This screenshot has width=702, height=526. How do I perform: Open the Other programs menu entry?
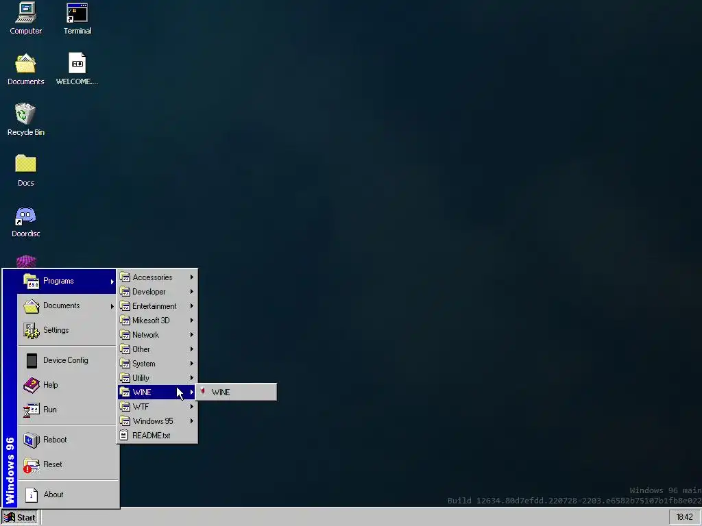[x=157, y=349]
